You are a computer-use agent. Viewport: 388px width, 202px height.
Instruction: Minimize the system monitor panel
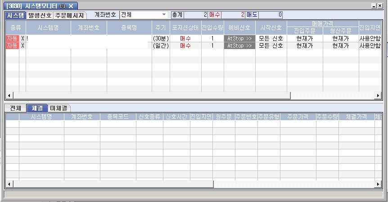coord(374,5)
